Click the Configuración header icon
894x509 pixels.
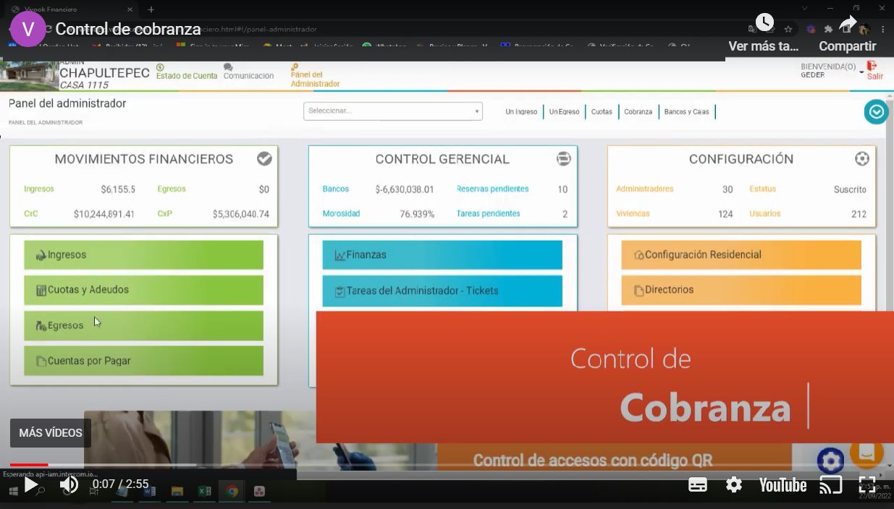[x=861, y=158]
